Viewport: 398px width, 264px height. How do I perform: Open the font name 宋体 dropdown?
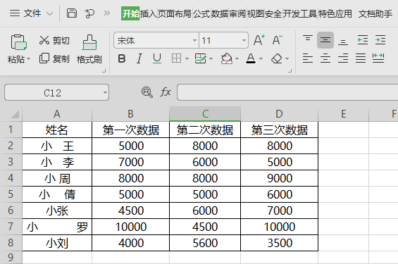[x=194, y=40]
